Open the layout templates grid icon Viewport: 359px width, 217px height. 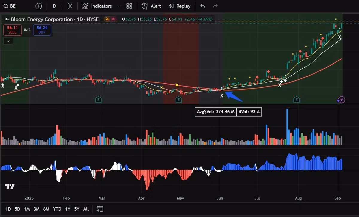[x=129, y=6]
